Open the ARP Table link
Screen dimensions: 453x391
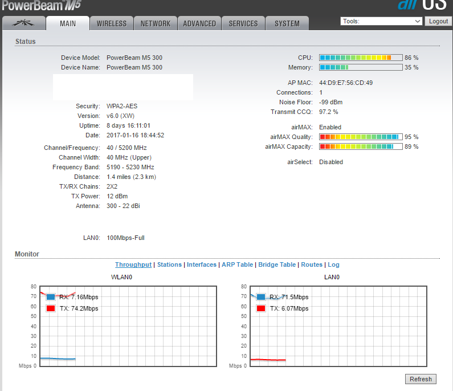coord(237,264)
